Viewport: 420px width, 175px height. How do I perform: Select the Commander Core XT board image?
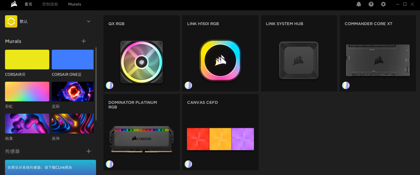(378, 61)
